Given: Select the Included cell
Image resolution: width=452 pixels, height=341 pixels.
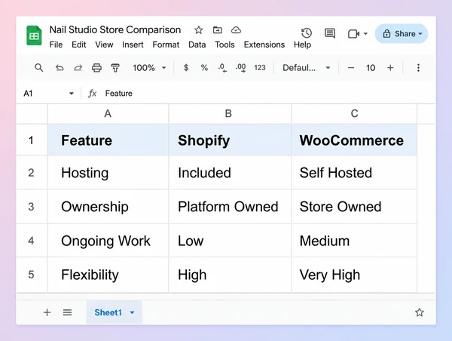Looking at the screenshot, I should [x=230, y=173].
